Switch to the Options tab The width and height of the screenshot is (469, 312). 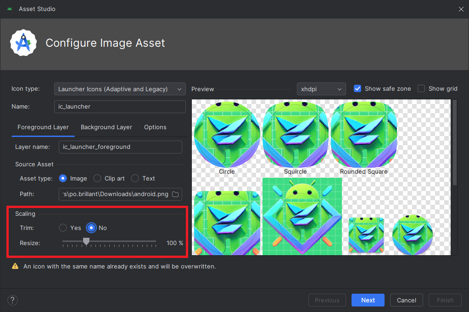point(155,127)
